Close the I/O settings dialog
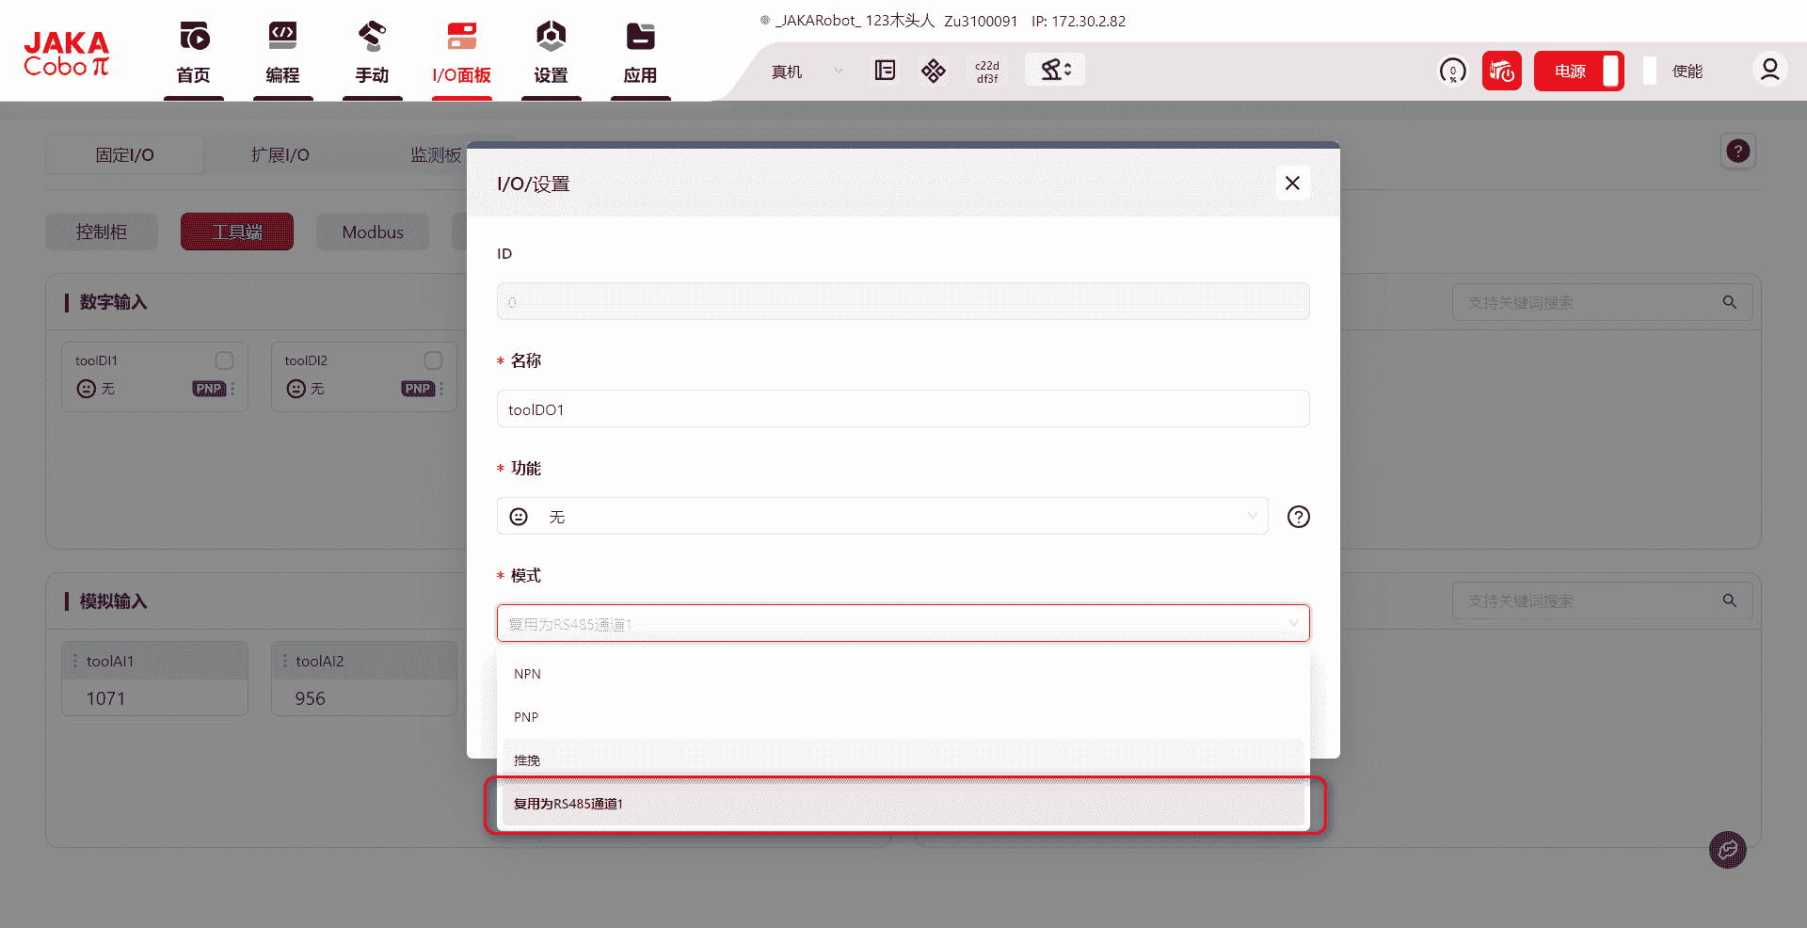The height and width of the screenshot is (928, 1807). pyautogui.click(x=1292, y=184)
